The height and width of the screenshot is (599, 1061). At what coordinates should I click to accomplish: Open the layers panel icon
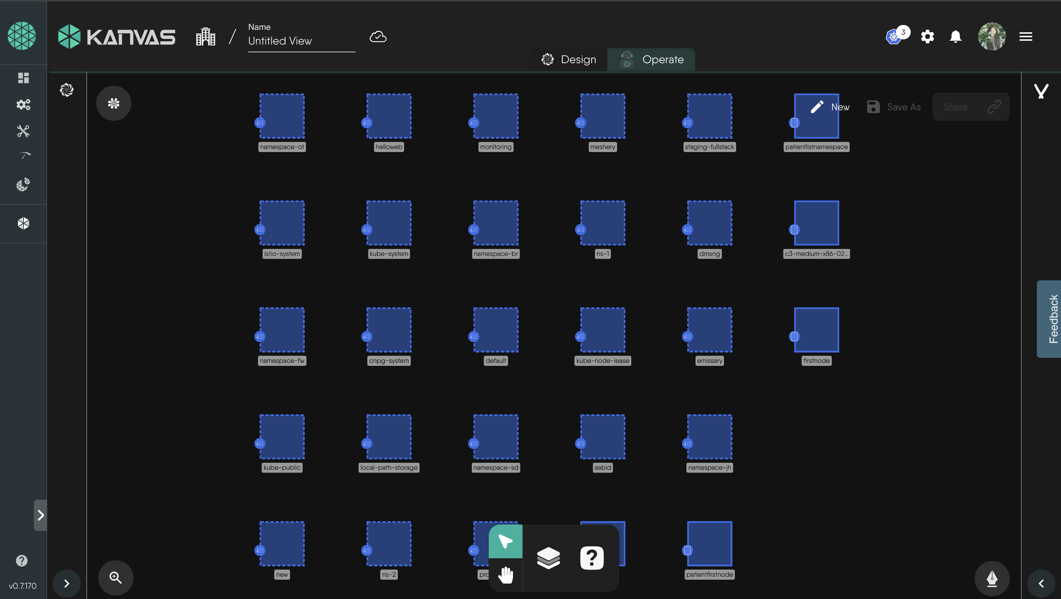tap(548, 558)
